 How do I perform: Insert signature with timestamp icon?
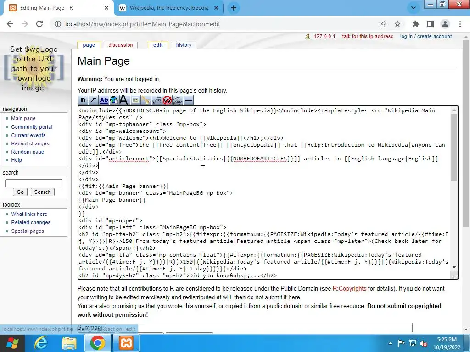click(178, 100)
